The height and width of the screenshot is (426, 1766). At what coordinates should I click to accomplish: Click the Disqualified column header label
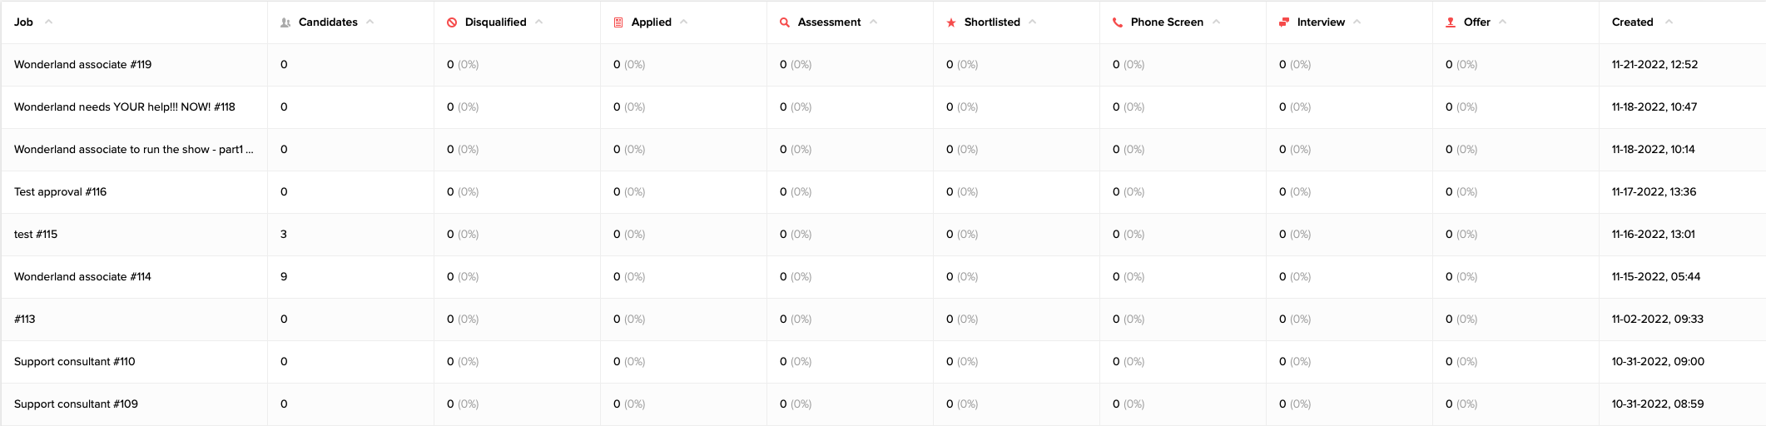[x=495, y=22]
